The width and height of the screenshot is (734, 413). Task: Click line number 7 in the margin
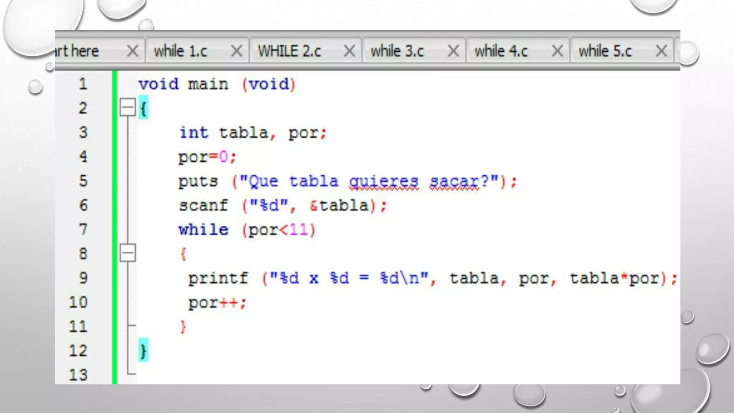pyautogui.click(x=83, y=229)
